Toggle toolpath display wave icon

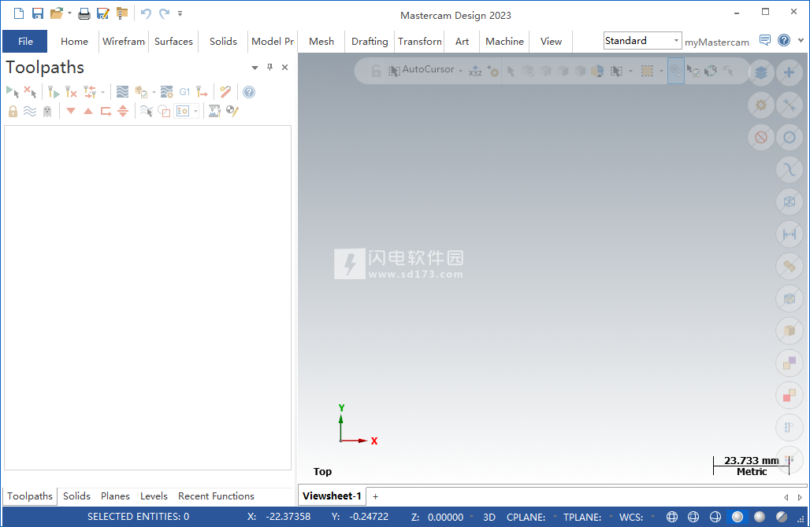[x=30, y=112]
